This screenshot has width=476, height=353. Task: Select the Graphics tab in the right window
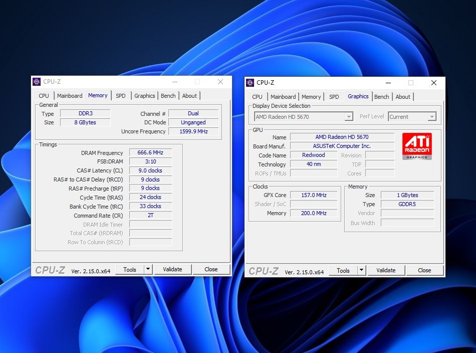tap(358, 96)
